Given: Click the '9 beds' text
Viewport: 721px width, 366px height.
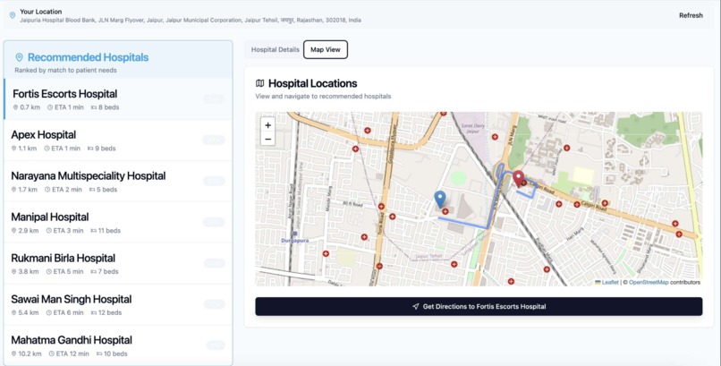Looking at the screenshot, I should click(106, 149).
